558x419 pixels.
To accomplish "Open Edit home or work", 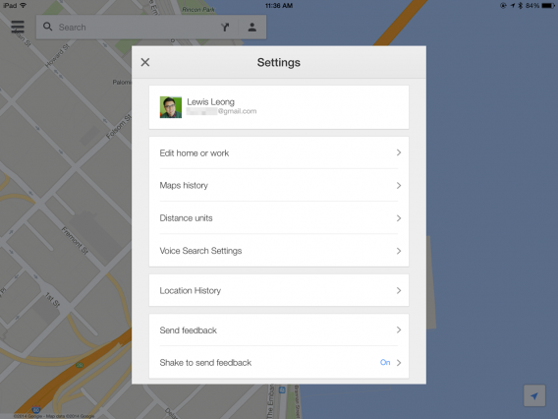I will pos(279,152).
